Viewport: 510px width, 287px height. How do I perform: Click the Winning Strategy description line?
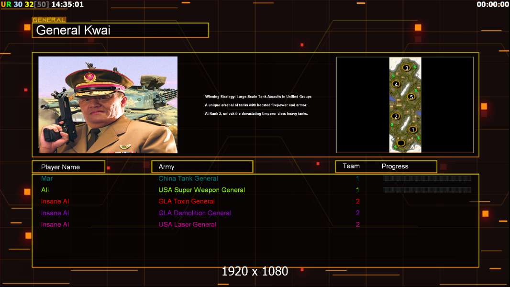[x=258, y=97]
